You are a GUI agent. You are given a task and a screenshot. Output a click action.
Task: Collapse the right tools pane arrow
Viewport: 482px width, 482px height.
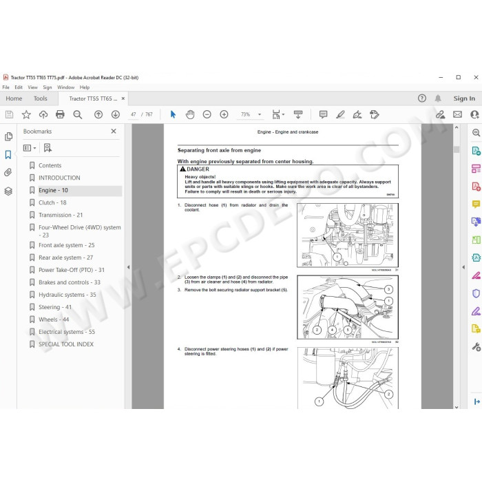tap(463, 267)
